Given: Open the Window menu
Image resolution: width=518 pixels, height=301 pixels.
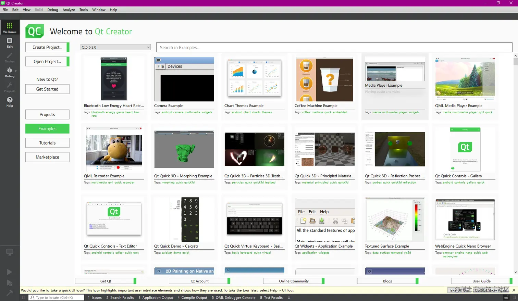Looking at the screenshot, I should click(x=99, y=10).
